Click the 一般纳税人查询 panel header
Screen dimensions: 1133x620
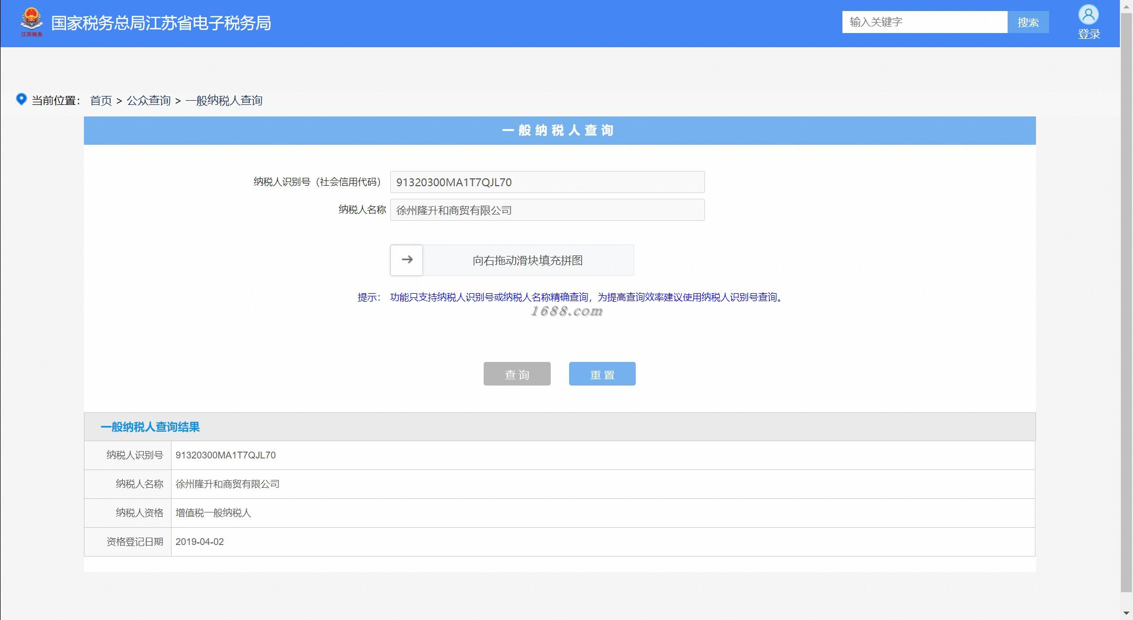560,130
